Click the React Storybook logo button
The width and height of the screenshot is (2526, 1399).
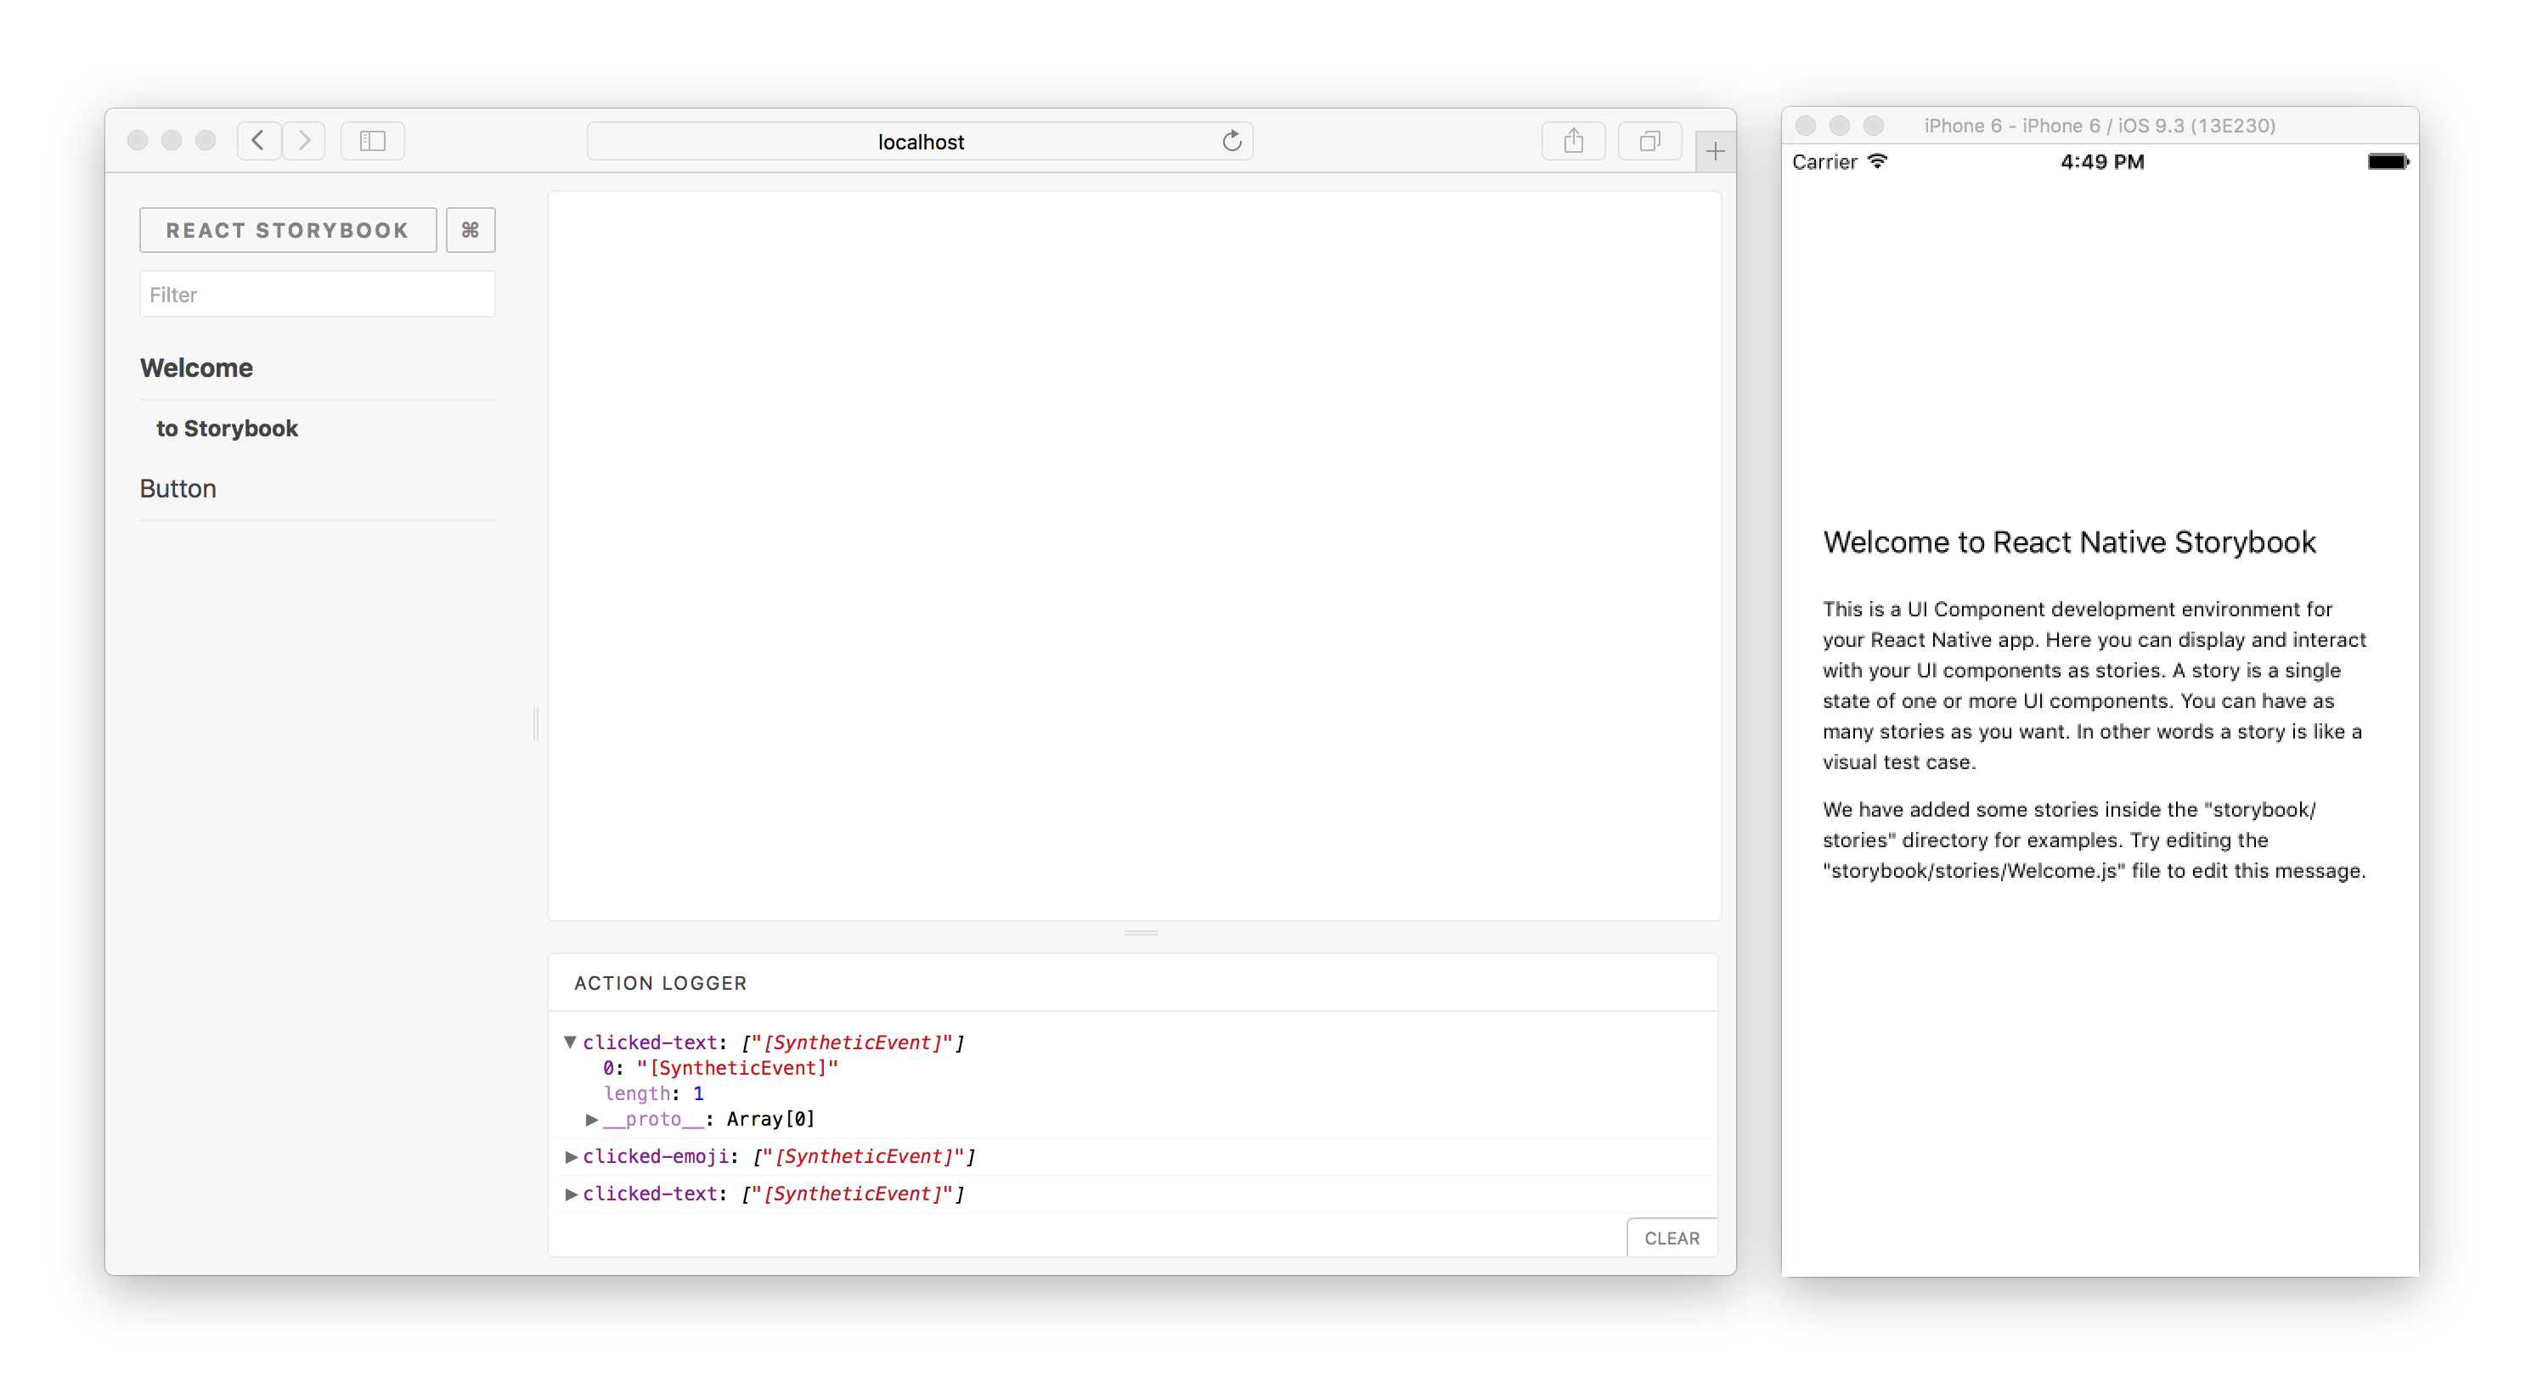(286, 229)
